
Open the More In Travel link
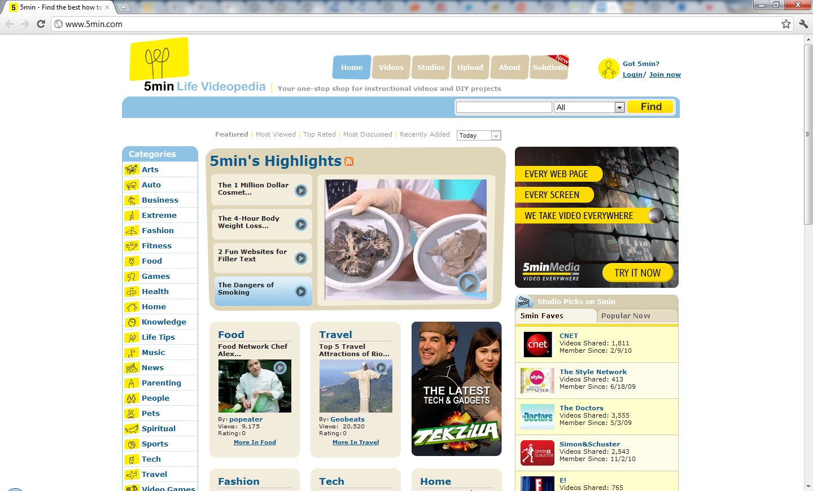point(356,442)
